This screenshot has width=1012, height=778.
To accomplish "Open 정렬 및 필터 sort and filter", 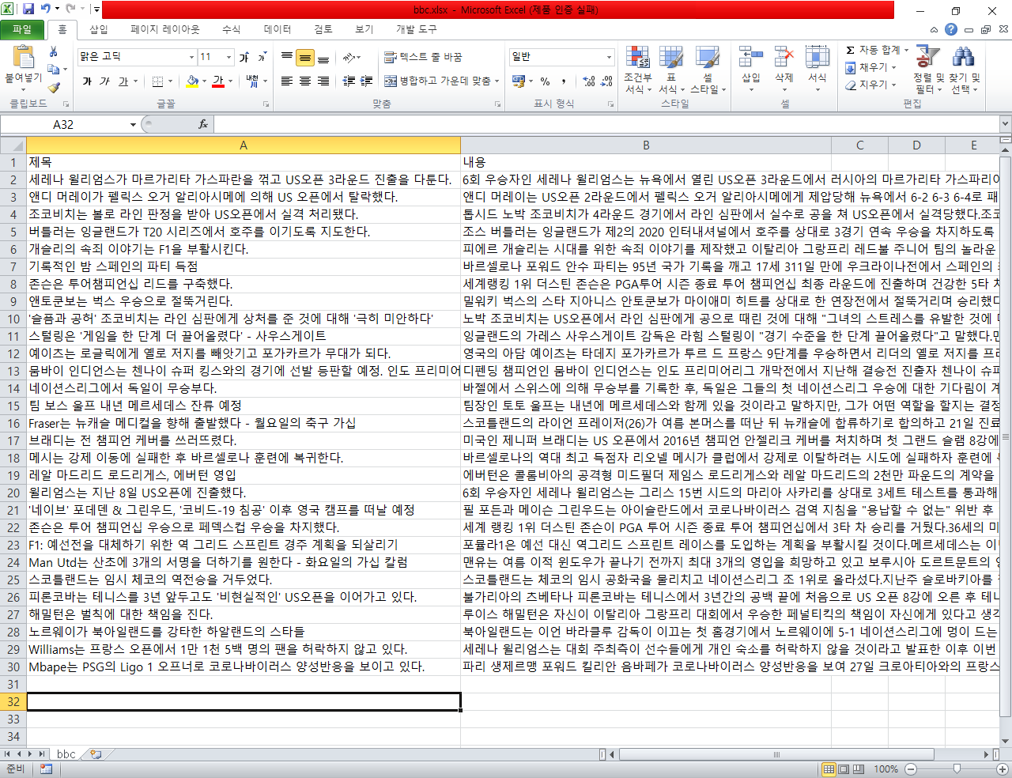I will coord(928,70).
